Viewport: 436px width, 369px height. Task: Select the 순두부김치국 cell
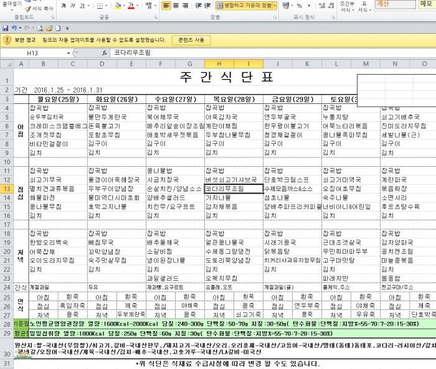tap(58, 117)
